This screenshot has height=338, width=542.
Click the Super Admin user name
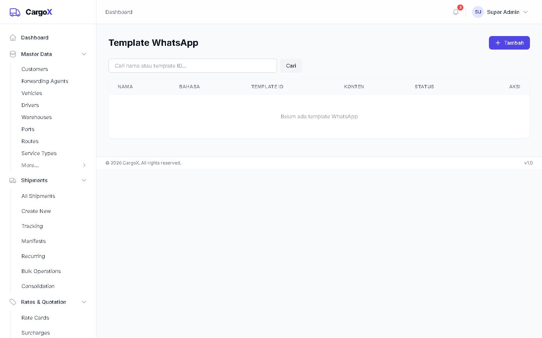coord(503,12)
